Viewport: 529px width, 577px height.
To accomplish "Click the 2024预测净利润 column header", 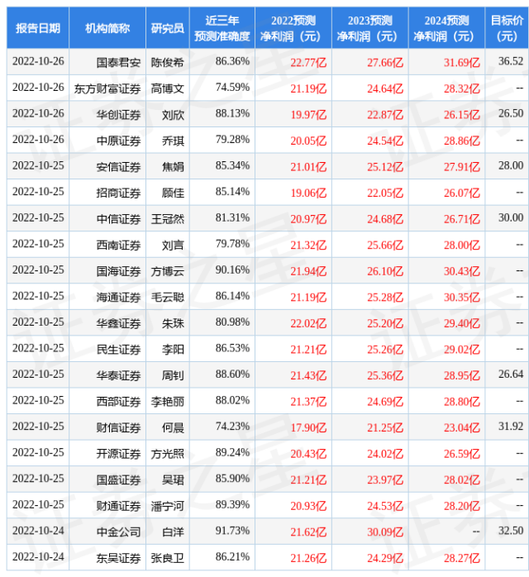I will [446, 28].
